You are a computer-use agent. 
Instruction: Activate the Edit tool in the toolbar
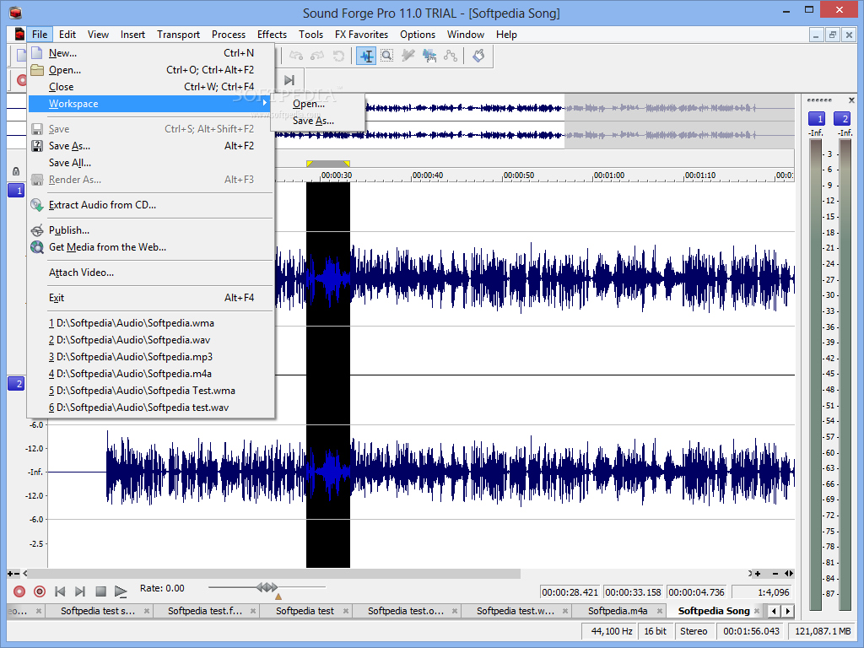tap(365, 56)
